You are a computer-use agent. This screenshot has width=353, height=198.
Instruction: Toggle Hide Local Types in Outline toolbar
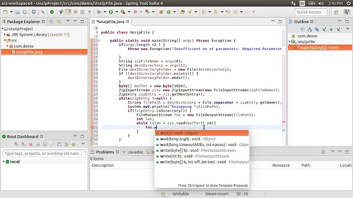coord(338,29)
